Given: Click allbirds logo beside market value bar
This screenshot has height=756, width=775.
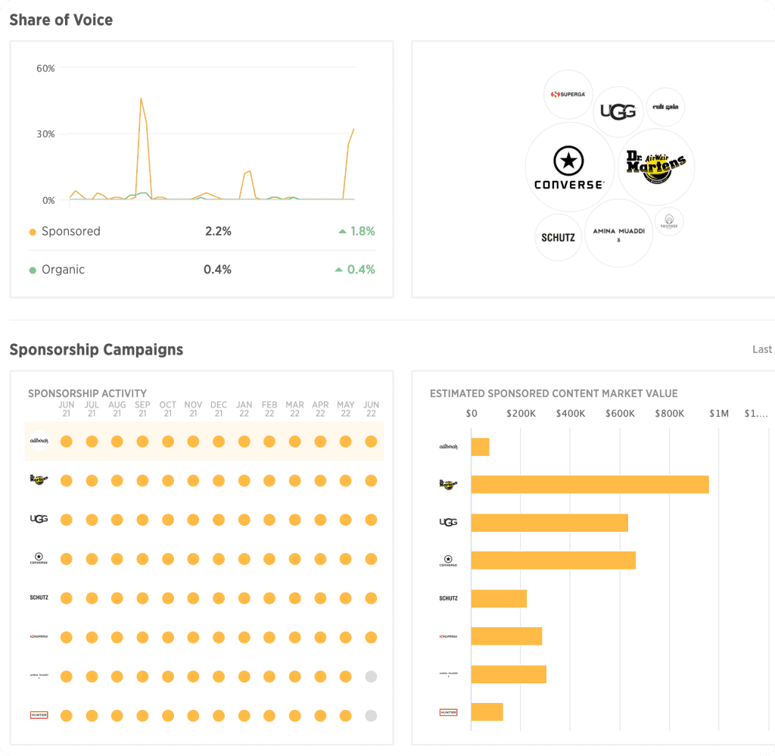Looking at the screenshot, I should coord(448,447).
